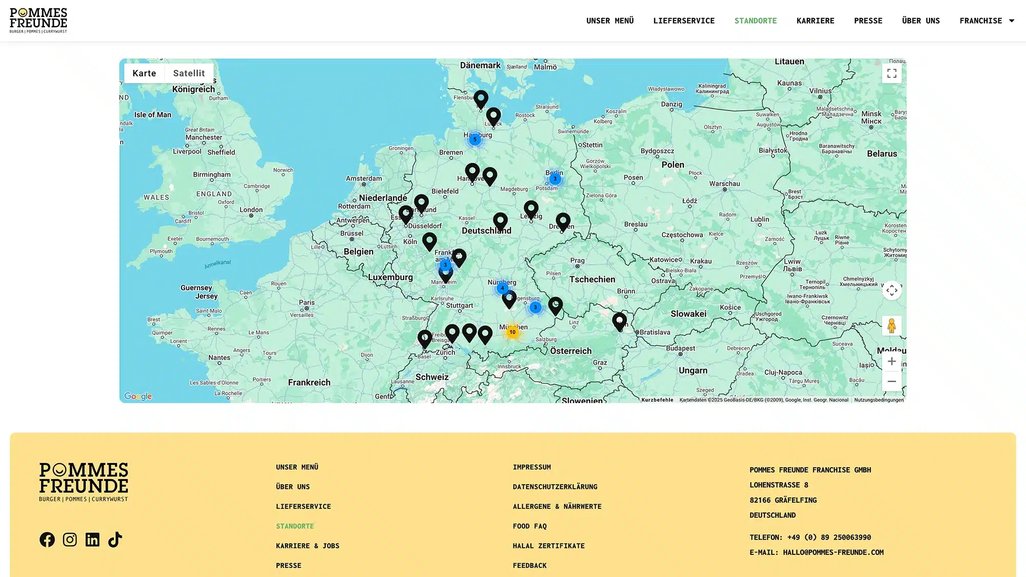This screenshot has height=577, width=1026.
Task: Open Karriere in the top navigation
Action: point(815,21)
